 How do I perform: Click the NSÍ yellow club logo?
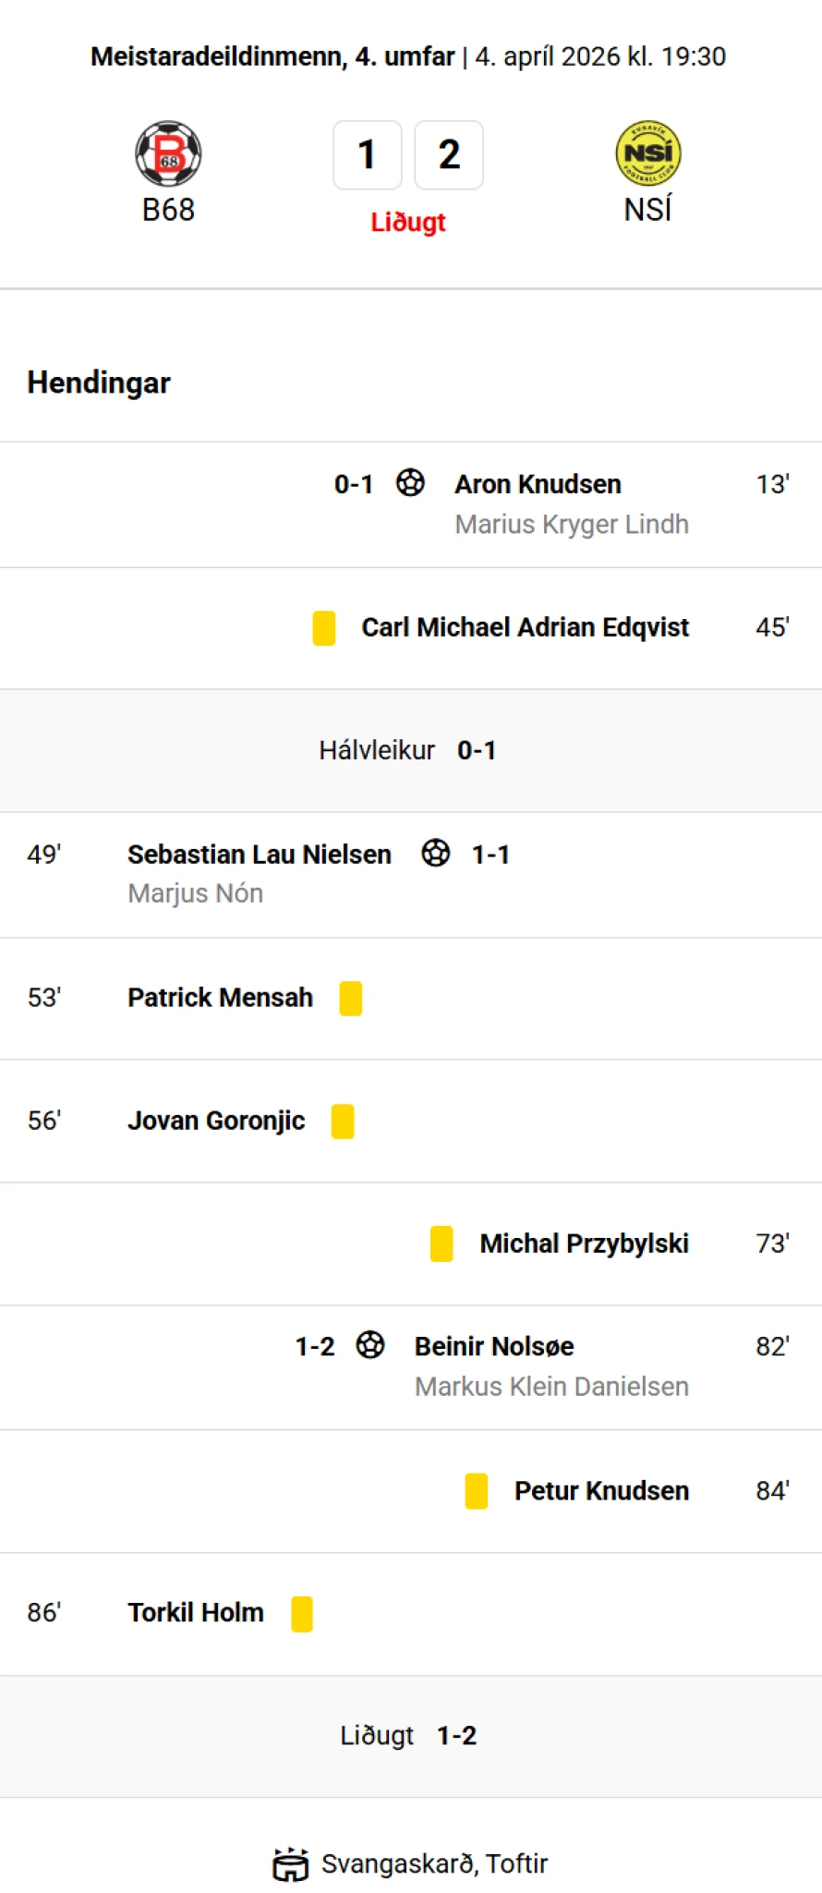[x=647, y=153]
